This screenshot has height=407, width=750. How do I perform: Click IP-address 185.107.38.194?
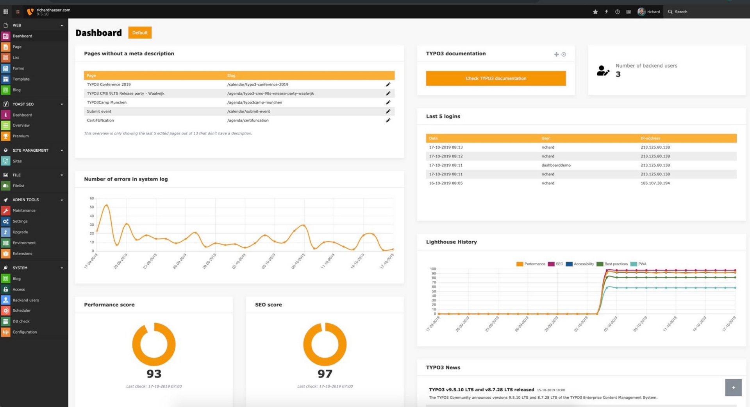pos(655,183)
